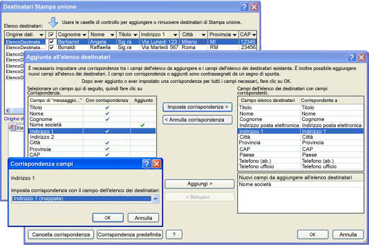Select Indirizzo posta elettronica in recipients fields list
This screenshot has width=369, height=245.
click(x=301, y=125)
